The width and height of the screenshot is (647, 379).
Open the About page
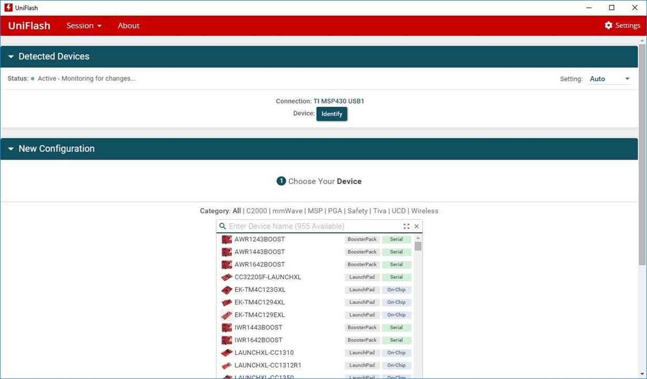tap(129, 25)
